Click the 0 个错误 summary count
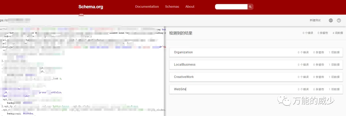 (x=308, y=33)
